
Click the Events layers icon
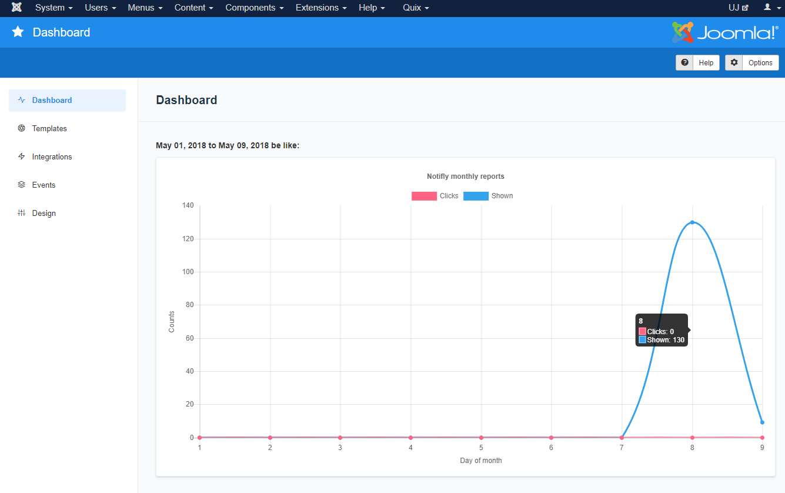[x=22, y=185]
